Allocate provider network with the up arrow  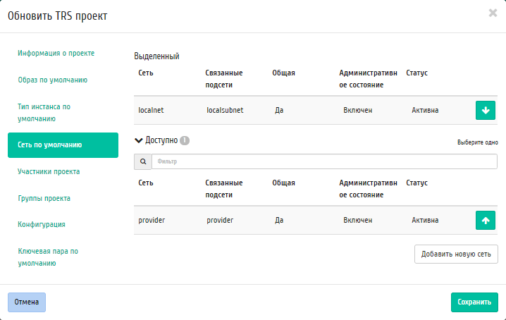pyautogui.click(x=486, y=220)
